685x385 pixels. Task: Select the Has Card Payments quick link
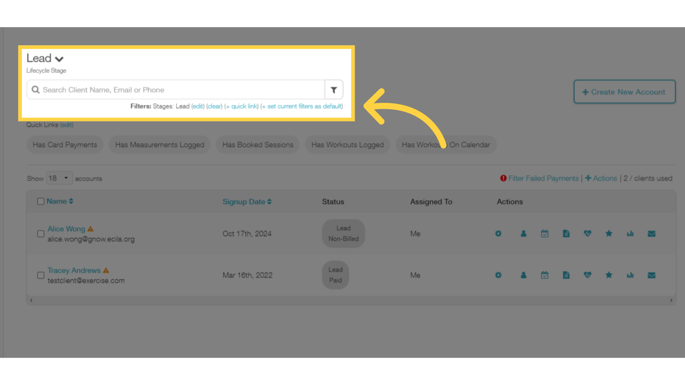(x=65, y=144)
